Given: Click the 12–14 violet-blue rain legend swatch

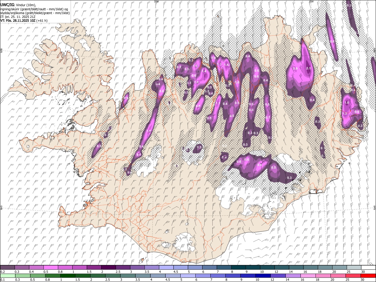Looking at the screenshot, I should click(278, 276).
